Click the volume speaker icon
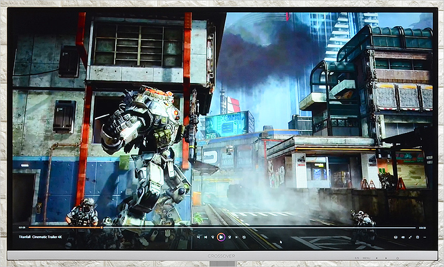Screen dimensions: 444x267 (x=403, y=237)
